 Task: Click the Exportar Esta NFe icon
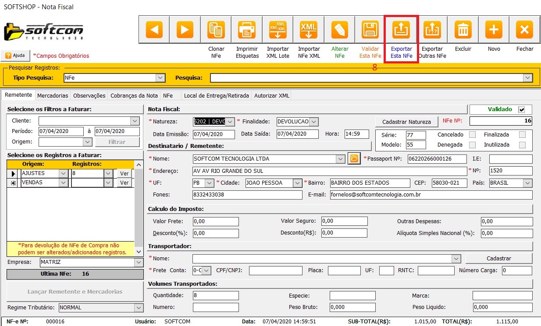coord(402,30)
